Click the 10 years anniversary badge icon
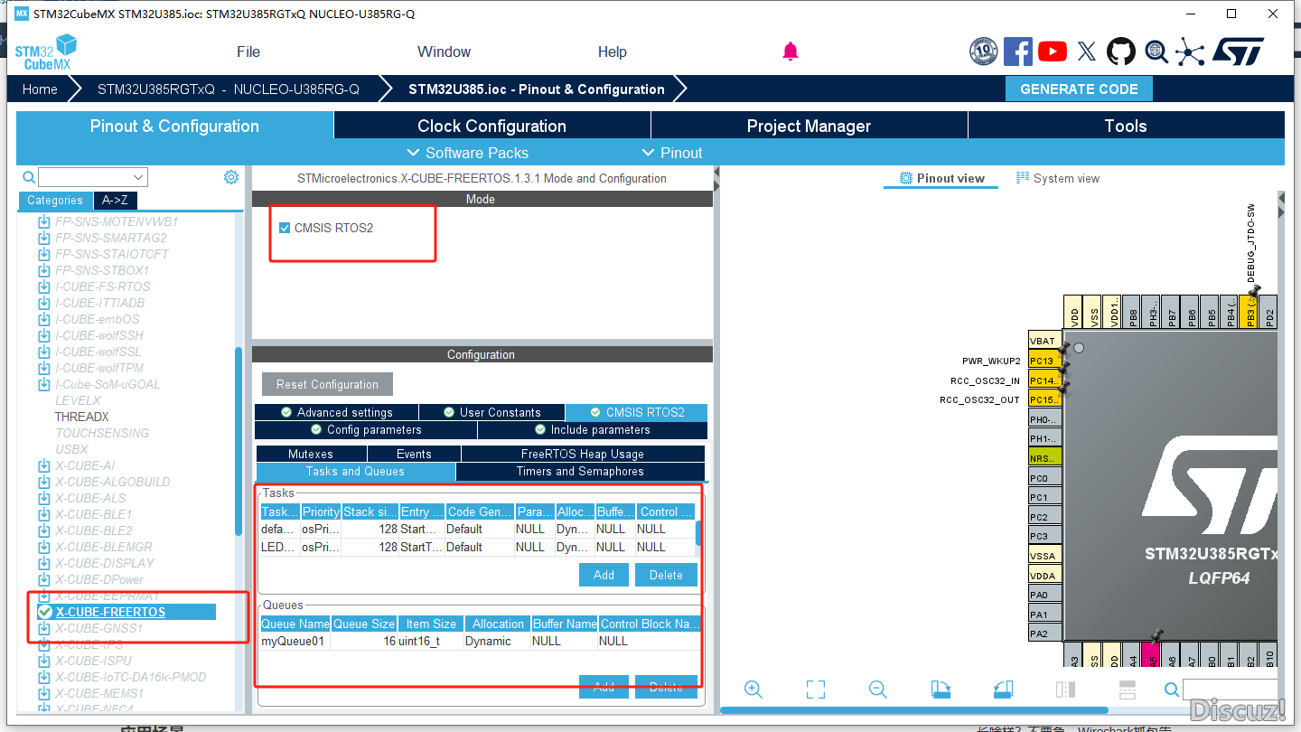Viewport: 1301px width, 732px height. (984, 52)
